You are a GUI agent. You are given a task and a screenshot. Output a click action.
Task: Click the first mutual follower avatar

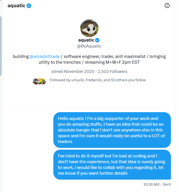[36, 81]
